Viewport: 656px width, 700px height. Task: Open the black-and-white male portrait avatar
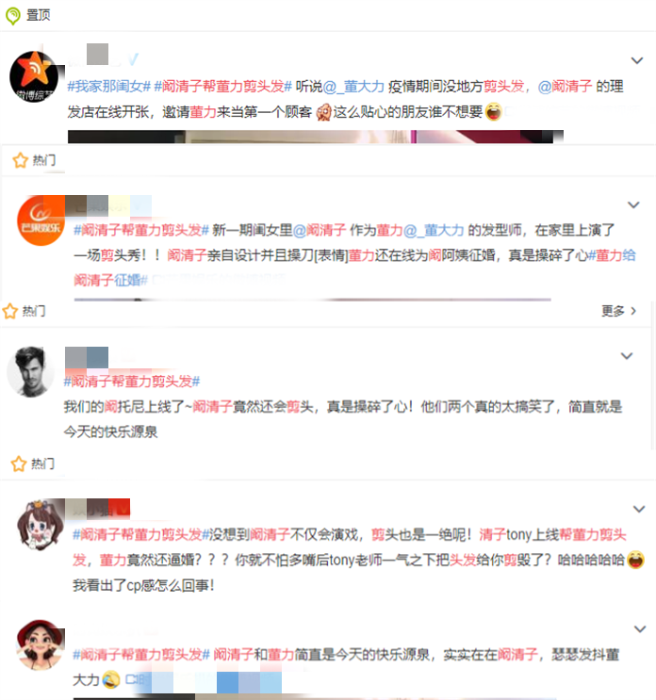(x=31, y=372)
